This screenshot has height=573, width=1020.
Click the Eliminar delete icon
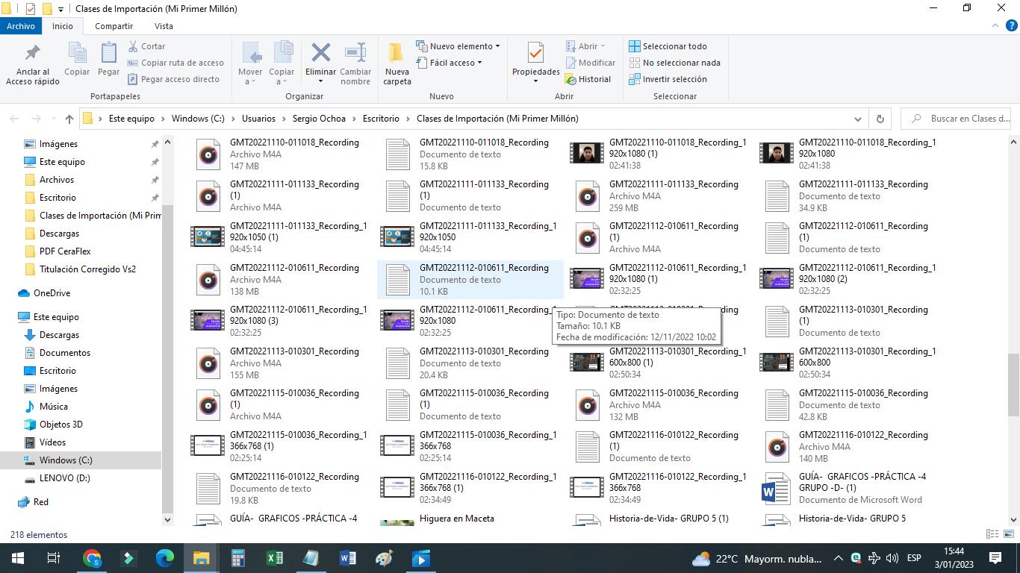[320, 54]
